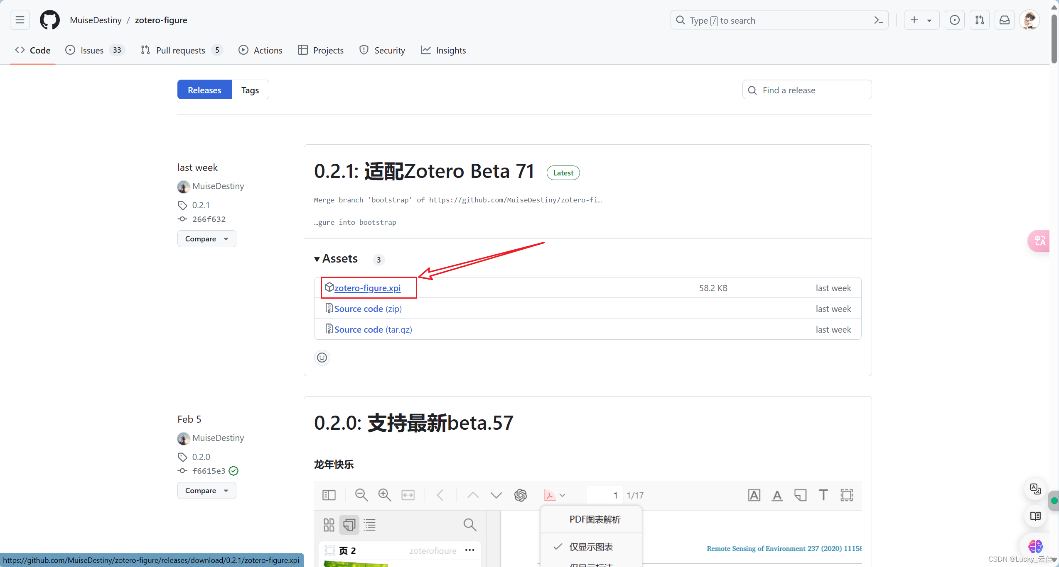The image size is (1059, 567).
Task: Click dropdown arrow beside red PDF icon
Action: pos(563,495)
